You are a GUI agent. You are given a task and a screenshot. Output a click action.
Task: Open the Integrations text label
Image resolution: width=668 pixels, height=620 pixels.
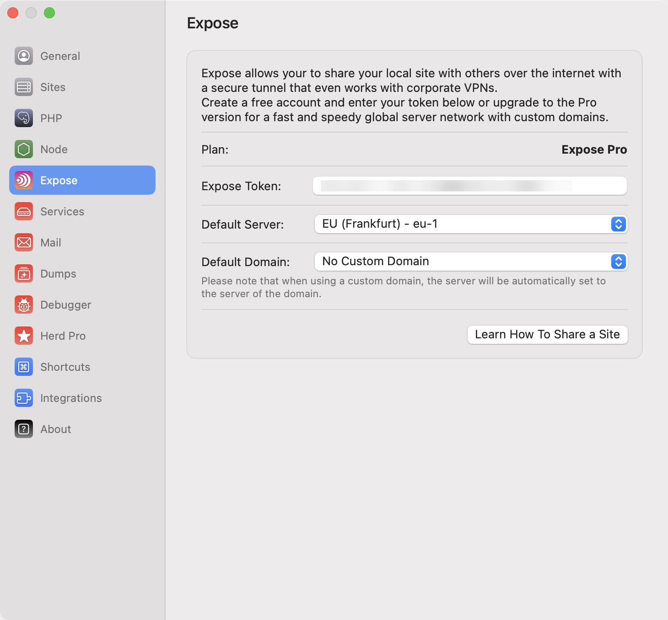(71, 398)
